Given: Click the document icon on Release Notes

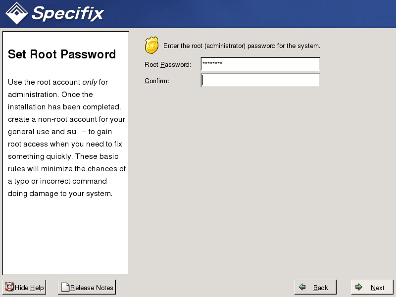Looking at the screenshot, I should (x=65, y=288).
